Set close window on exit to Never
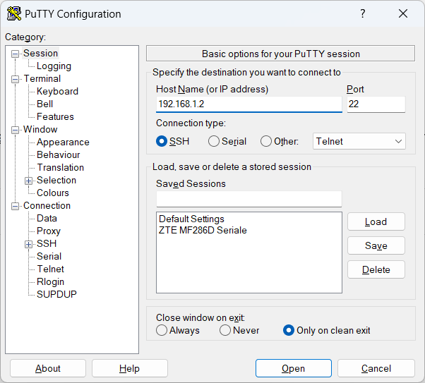Screen dimensions: 425x383 [x=225, y=330]
